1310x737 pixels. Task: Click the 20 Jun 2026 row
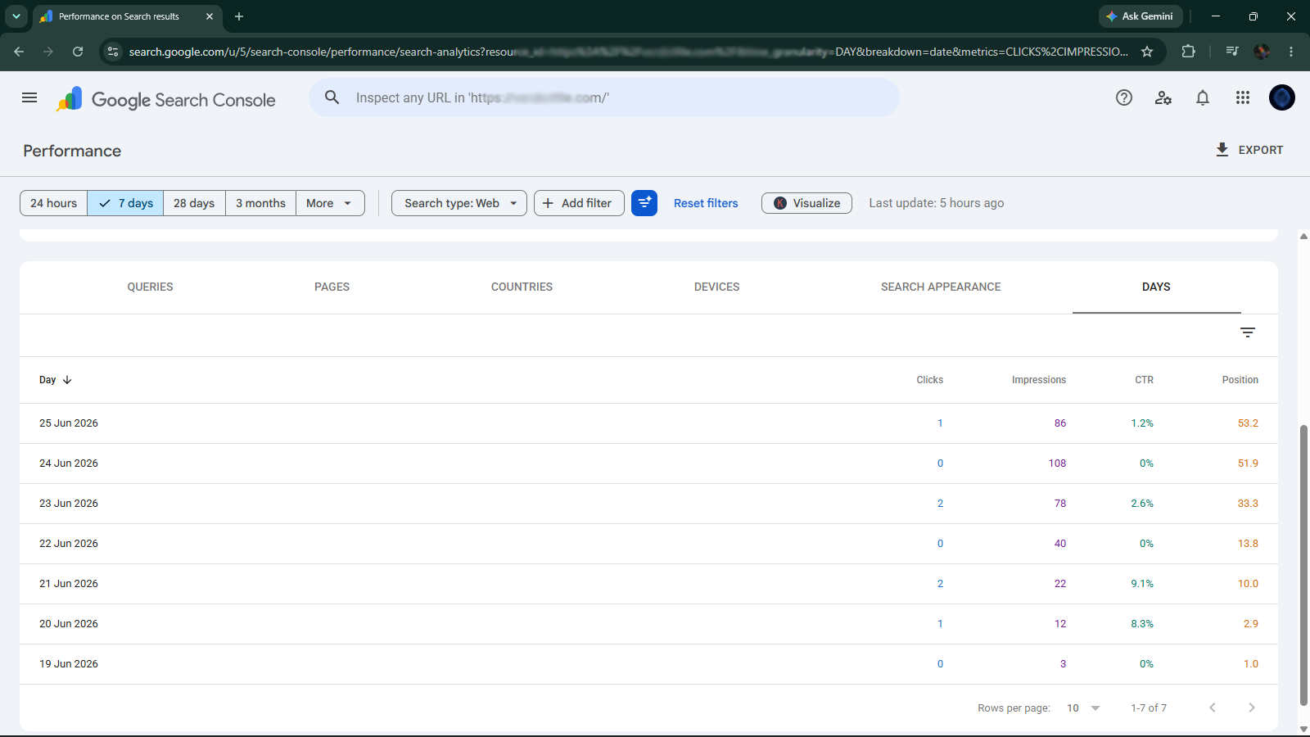coord(648,624)
